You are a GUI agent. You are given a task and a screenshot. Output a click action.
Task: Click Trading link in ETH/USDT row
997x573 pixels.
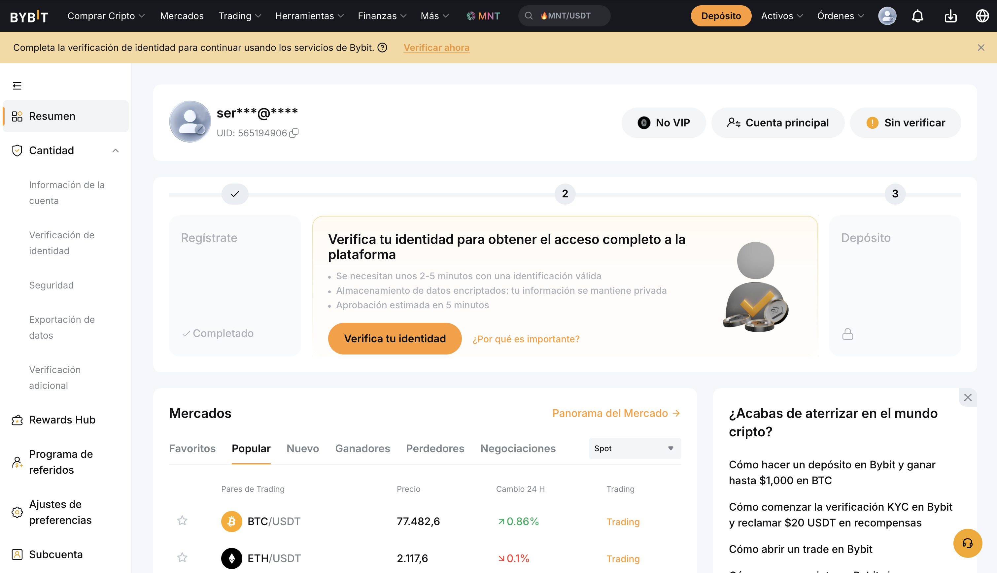tap(623, 558)
